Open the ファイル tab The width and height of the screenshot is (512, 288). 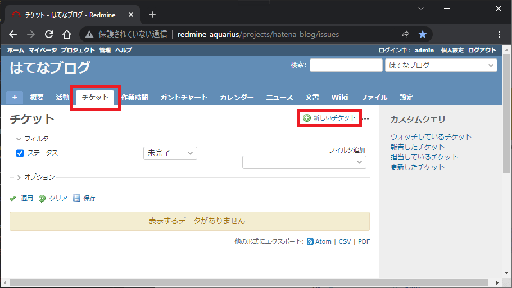point(374,98)
